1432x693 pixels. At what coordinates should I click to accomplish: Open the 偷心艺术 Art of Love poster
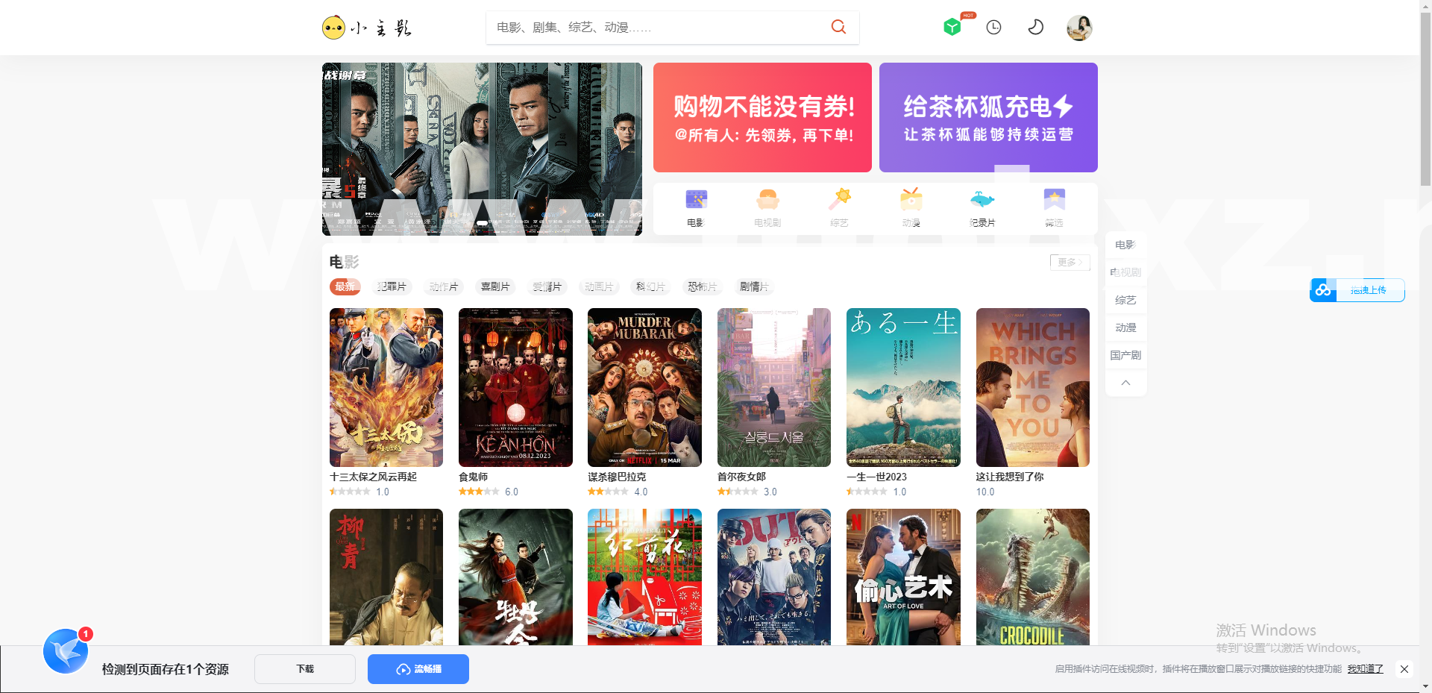pyautogui.click(x=903, y=577)
